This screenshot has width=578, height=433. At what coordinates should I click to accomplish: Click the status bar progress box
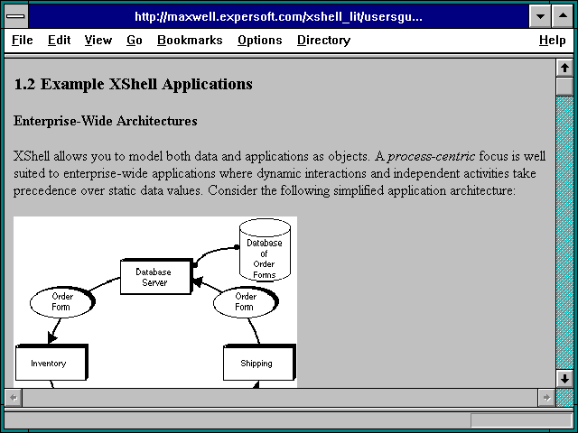(521, 420)
